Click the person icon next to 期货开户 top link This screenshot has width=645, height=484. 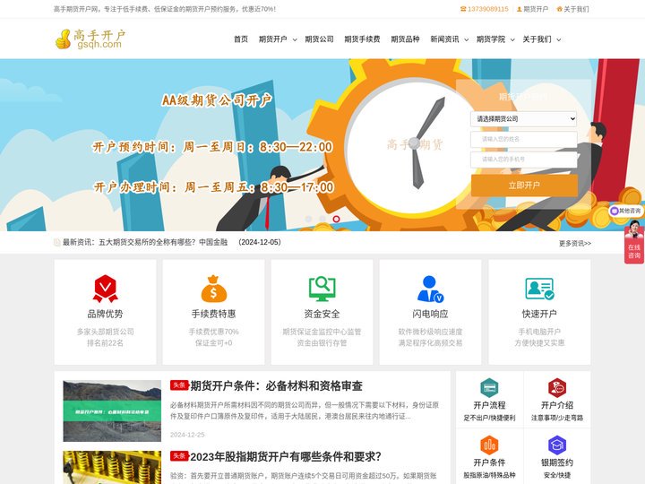click(x=519, y=9)
